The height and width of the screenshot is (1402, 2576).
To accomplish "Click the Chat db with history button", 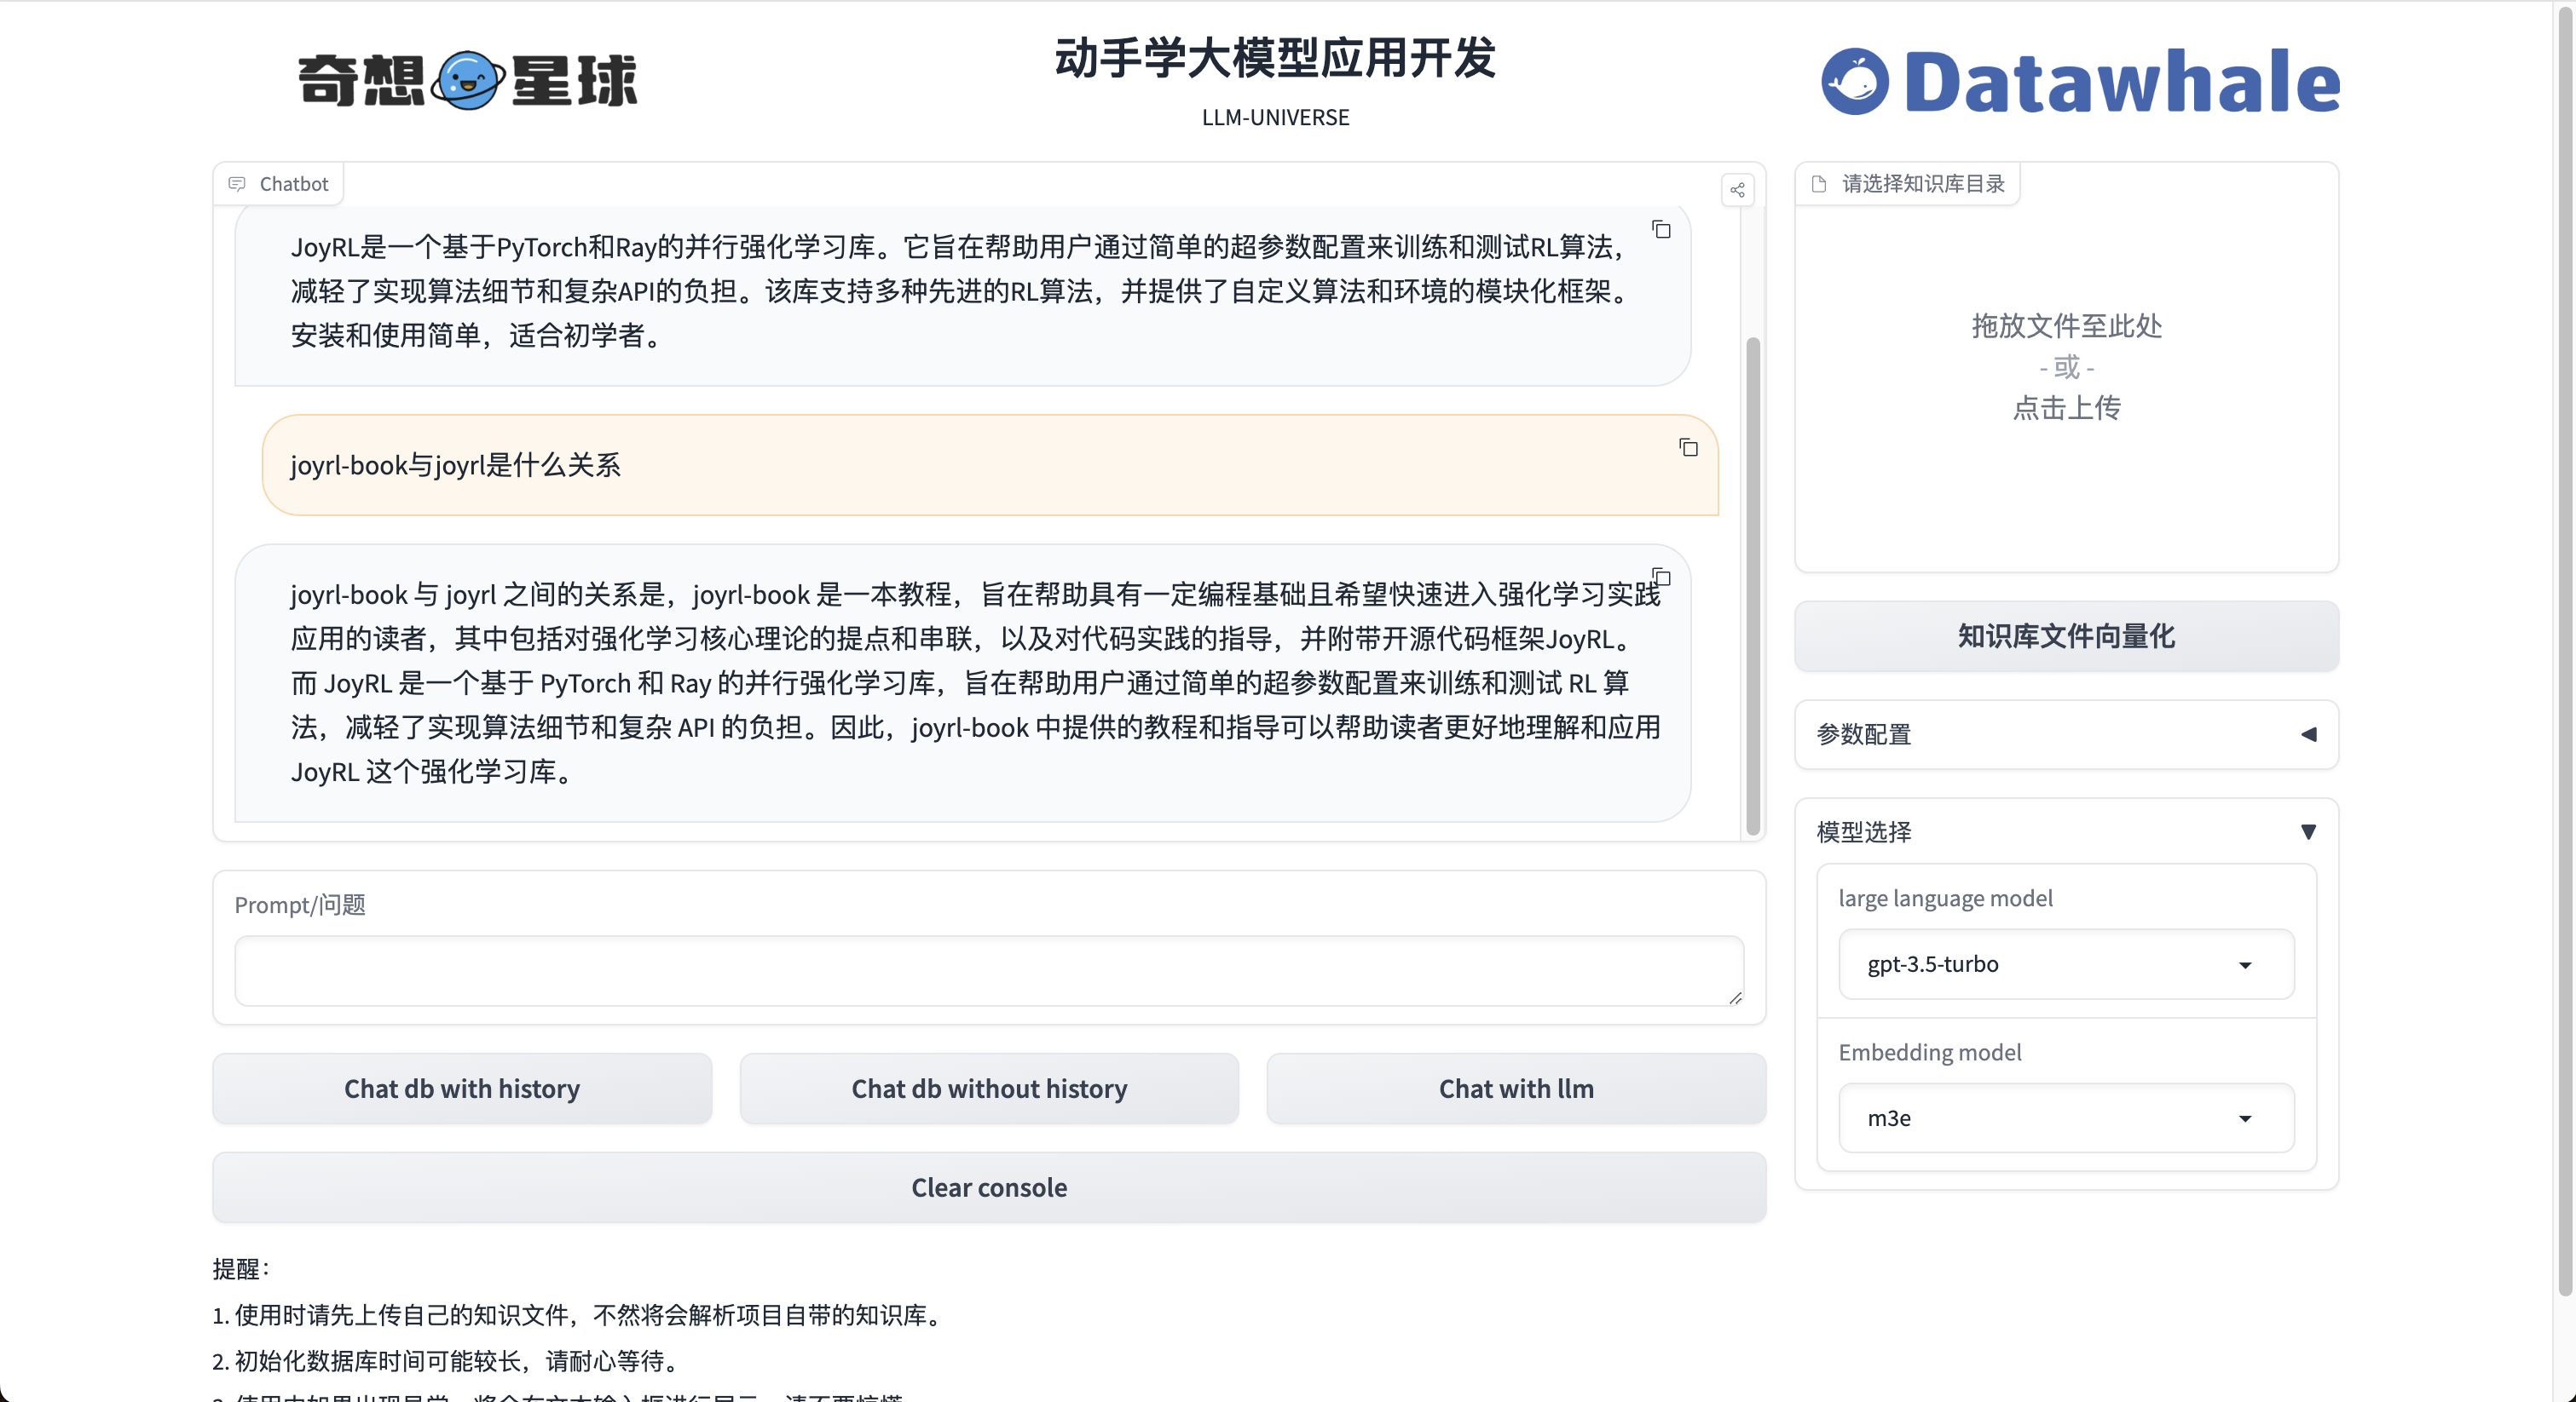I will click(462, 1089).
